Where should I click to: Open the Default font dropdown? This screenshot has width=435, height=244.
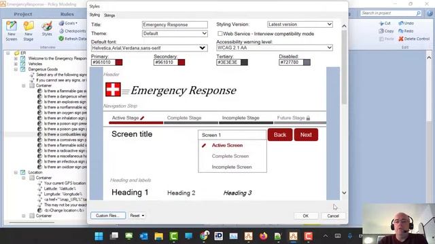click(149, 48)
